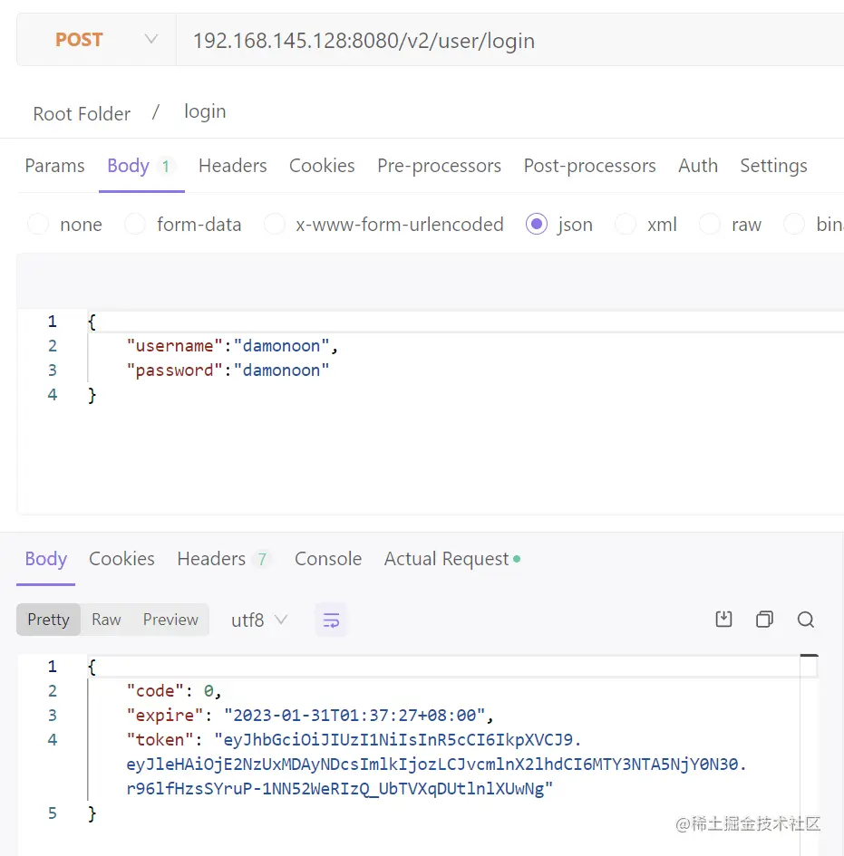
Task: Click the Preview view button
Action: pos(170,620)
